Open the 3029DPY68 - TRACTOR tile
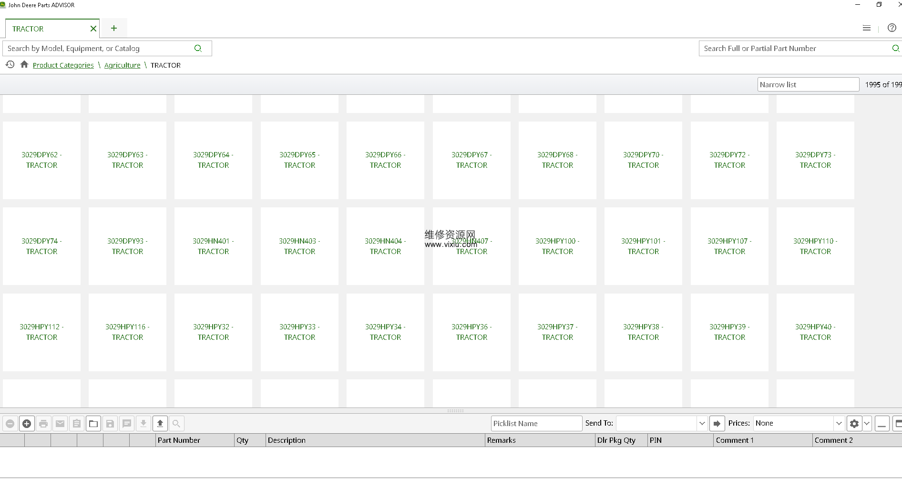 pos(557,160)
